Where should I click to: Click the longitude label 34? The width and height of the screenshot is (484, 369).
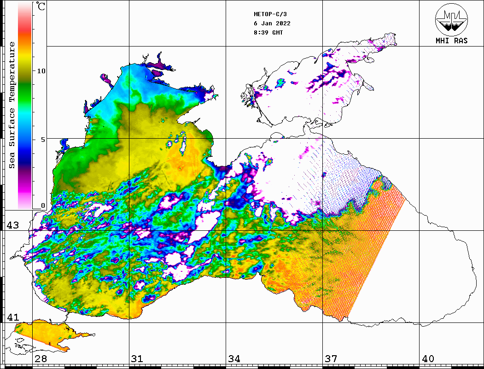pos(234,358)
